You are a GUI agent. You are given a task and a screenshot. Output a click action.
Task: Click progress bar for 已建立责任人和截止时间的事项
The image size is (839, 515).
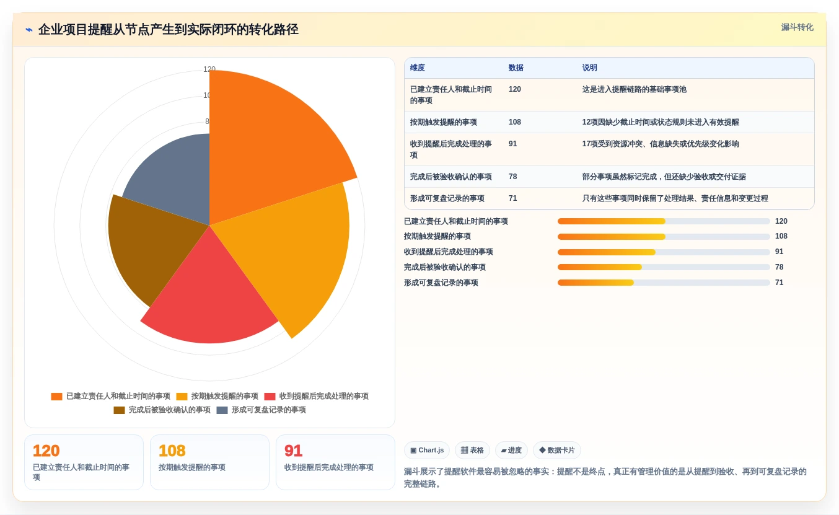664,221
